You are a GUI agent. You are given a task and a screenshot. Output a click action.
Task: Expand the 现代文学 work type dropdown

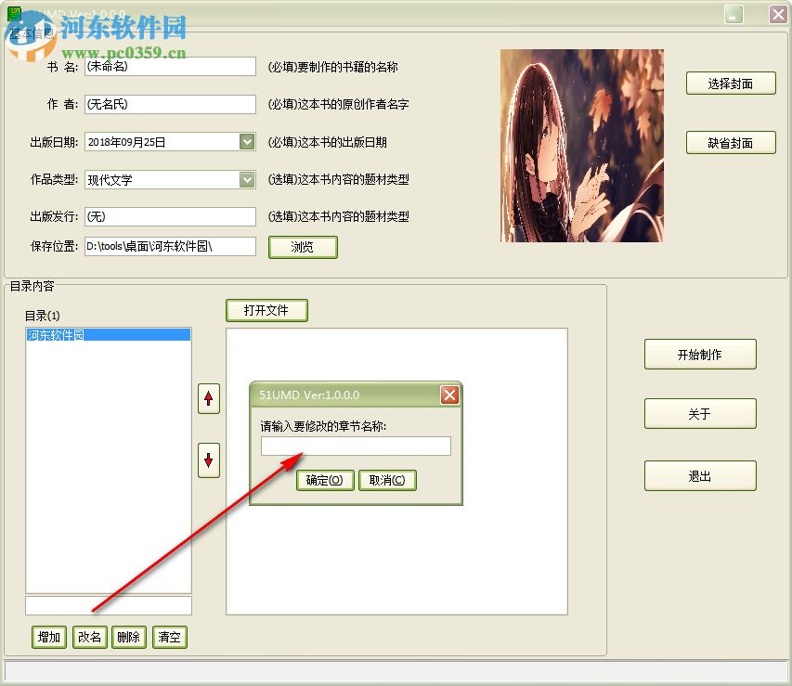click(x=245, y=179)
